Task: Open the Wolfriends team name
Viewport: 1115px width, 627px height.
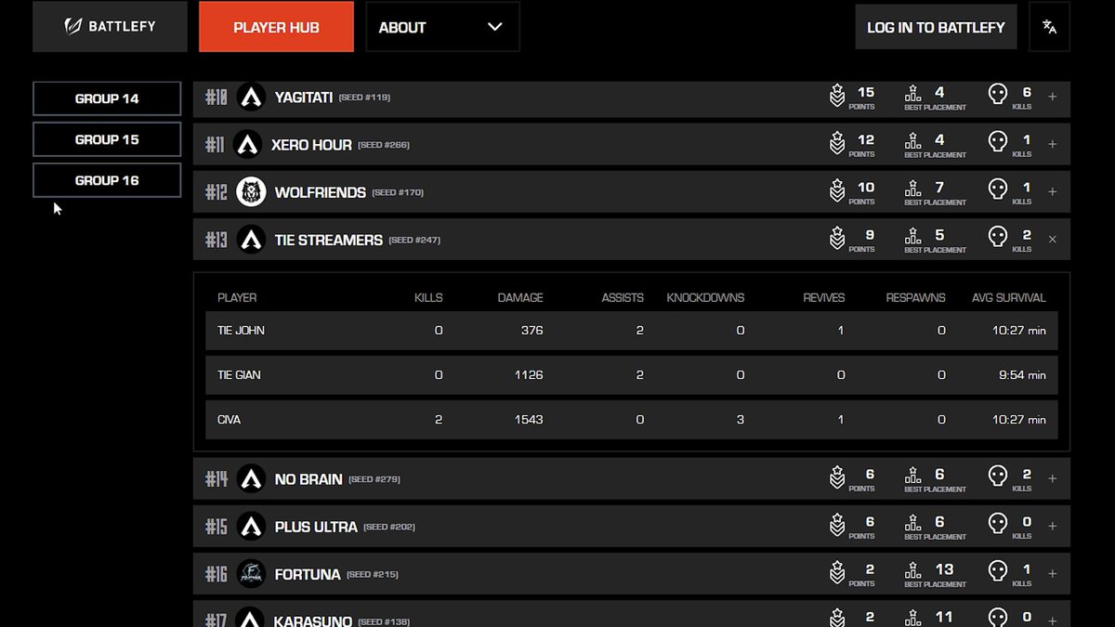Action: coord(321,192)
